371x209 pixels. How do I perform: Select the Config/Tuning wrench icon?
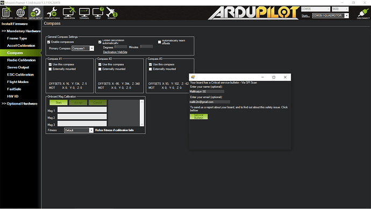[x=52, y=13]
